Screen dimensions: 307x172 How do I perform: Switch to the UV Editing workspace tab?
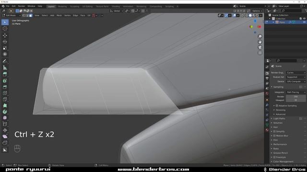coord(87,6)
